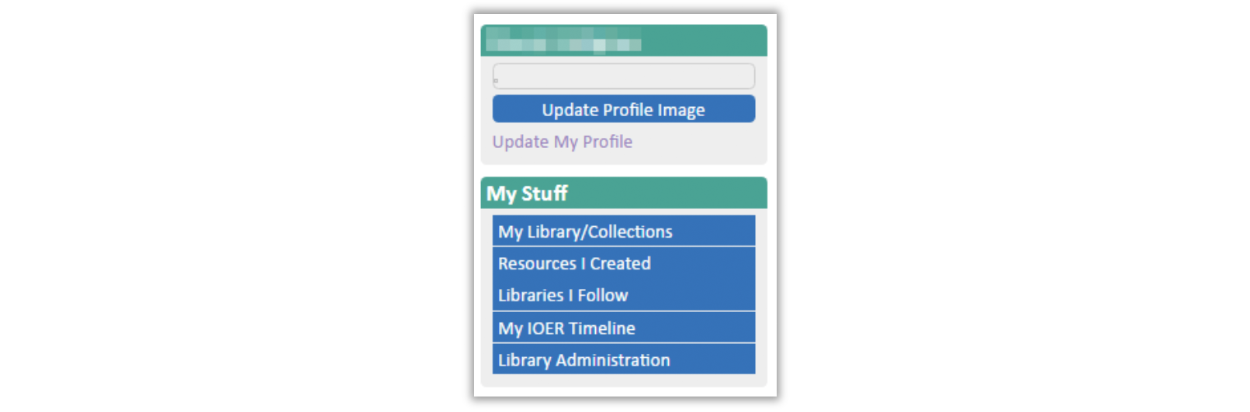Go to Libraries I Follow

[x=623, y=295]
